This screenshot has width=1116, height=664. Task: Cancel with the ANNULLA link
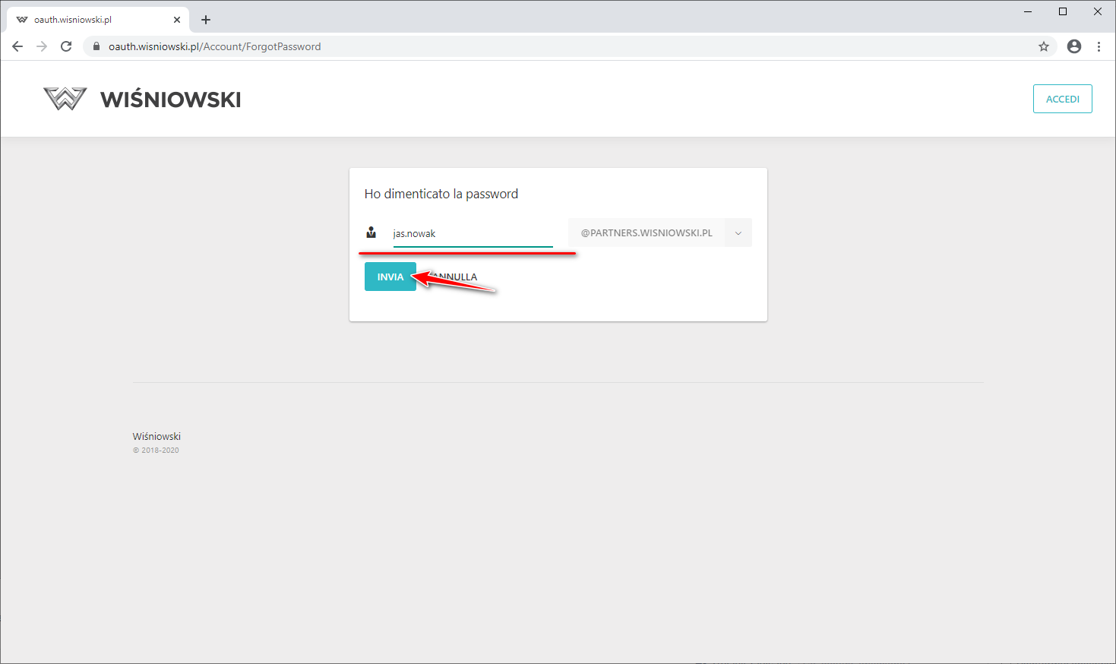pos(460,277)
